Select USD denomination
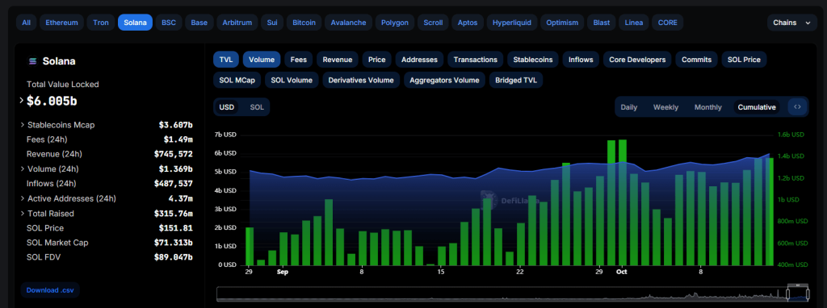Image resolution: width=827 pixels, height=308 pixels. point(227,107)
